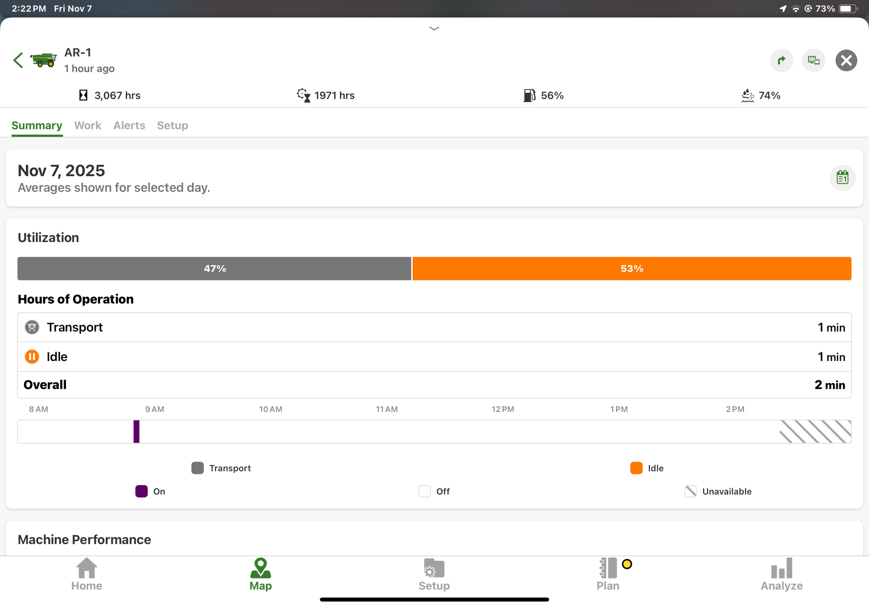Open the Plan section
Image resolution: width=869 pixels, height=607 pixels.
(608, 574)
